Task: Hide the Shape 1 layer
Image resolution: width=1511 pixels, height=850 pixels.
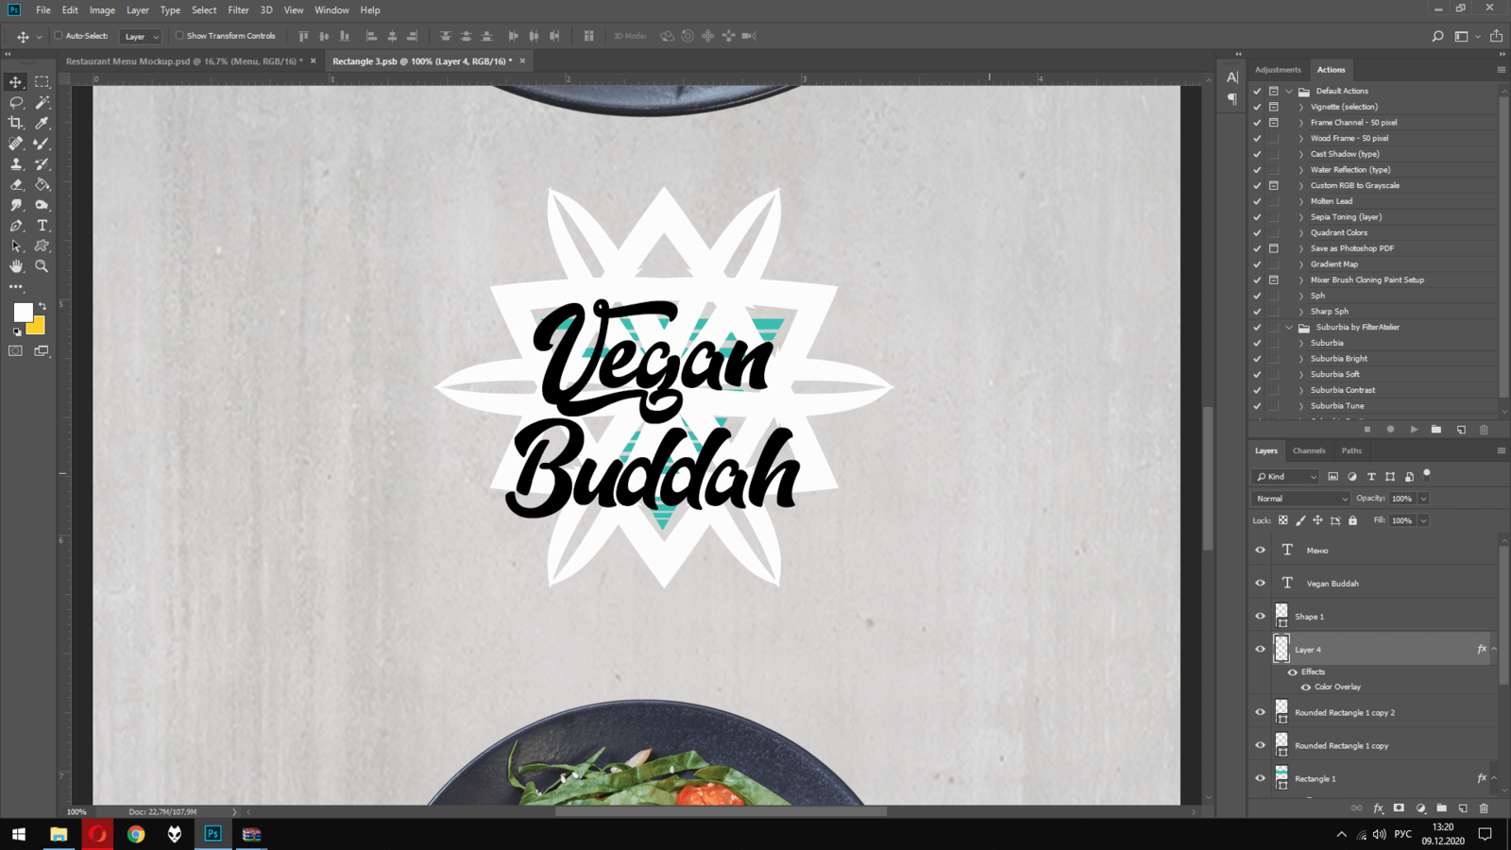Action: click(x=1260, y=616)
